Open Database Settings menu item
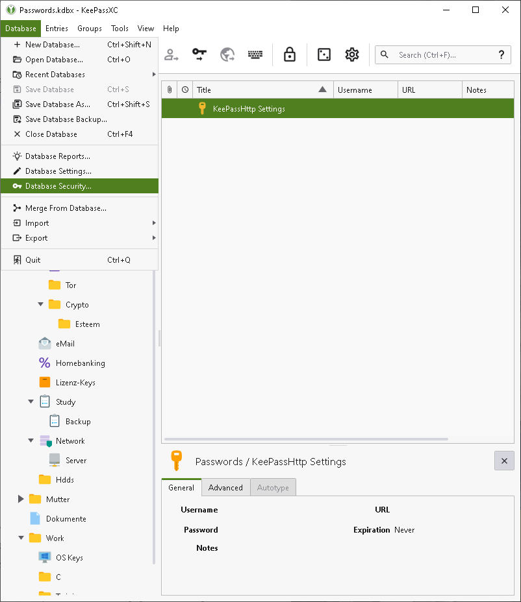The height and width of the screenshot is (602, 521). click(x=80, y=171)
